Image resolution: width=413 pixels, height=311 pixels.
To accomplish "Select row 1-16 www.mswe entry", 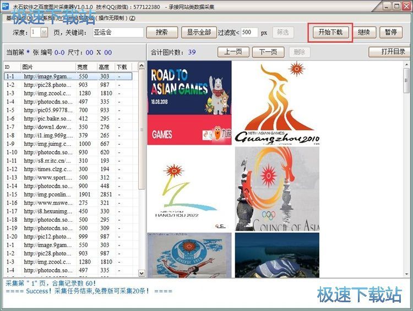I will tap(68, 203).
